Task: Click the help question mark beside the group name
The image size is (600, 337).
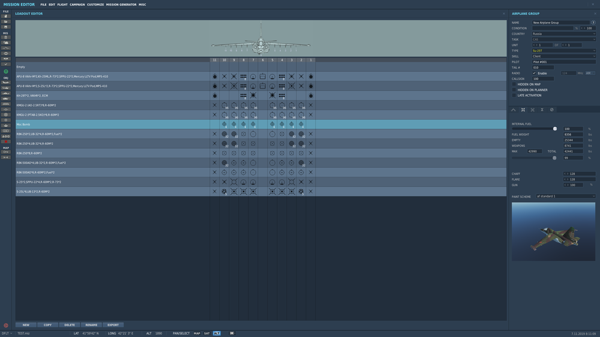Action: [593, 23]
